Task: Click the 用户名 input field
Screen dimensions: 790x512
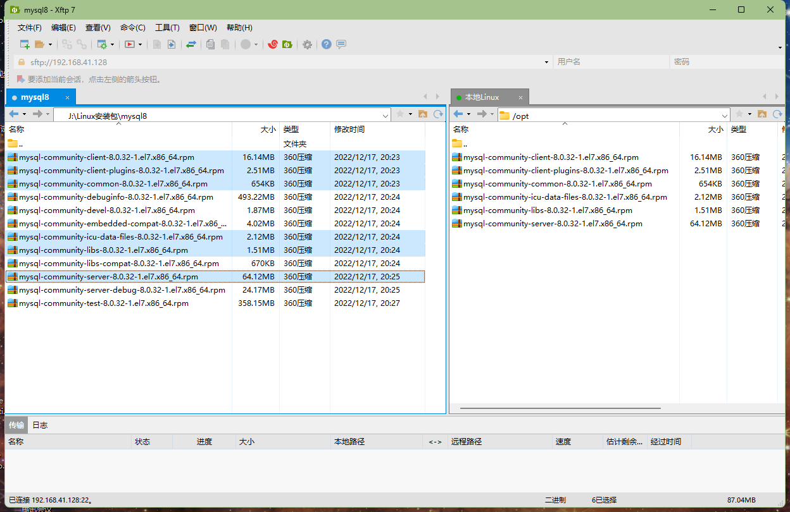Action: [x=611, y=62]
